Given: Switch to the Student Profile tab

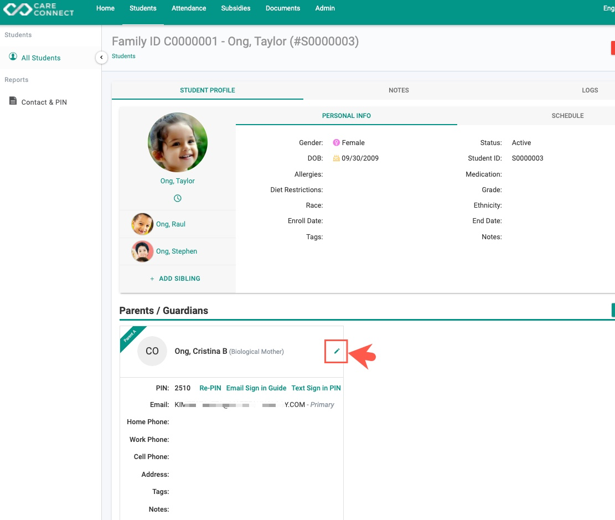Looking at the screenshot, I should pyautogui.click(x=208, y=90).
